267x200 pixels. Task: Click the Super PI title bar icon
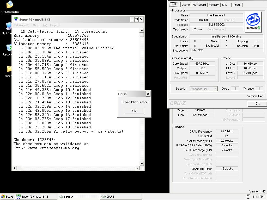(x=16, y=19)
